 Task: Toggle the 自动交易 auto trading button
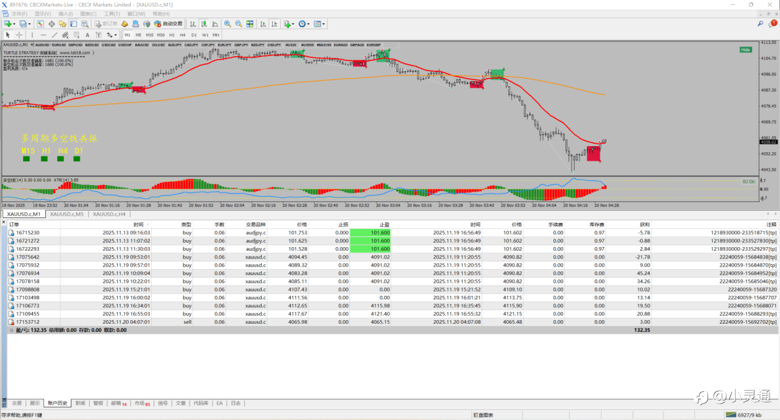[x=168, y=24]
